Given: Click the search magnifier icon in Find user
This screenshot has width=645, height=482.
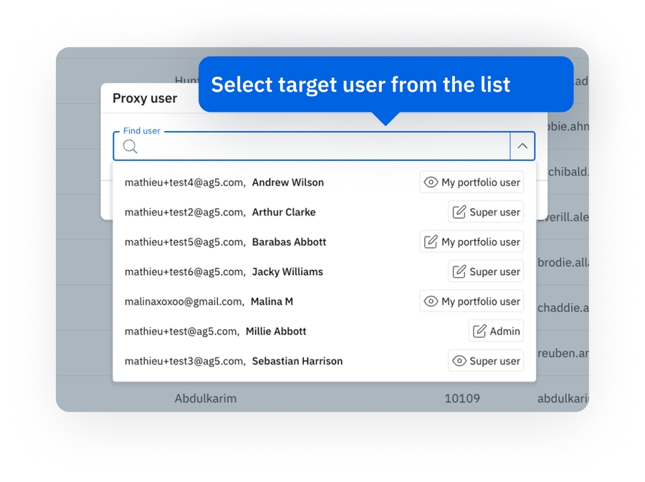Looking at the screenshot, I should coord(130,147).
